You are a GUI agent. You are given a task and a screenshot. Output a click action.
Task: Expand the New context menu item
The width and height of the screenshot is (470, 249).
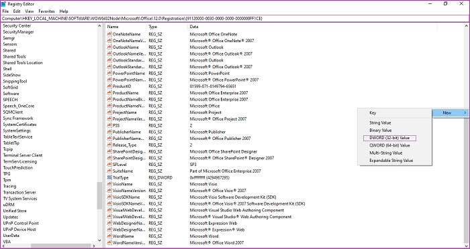tap(451, 112)
